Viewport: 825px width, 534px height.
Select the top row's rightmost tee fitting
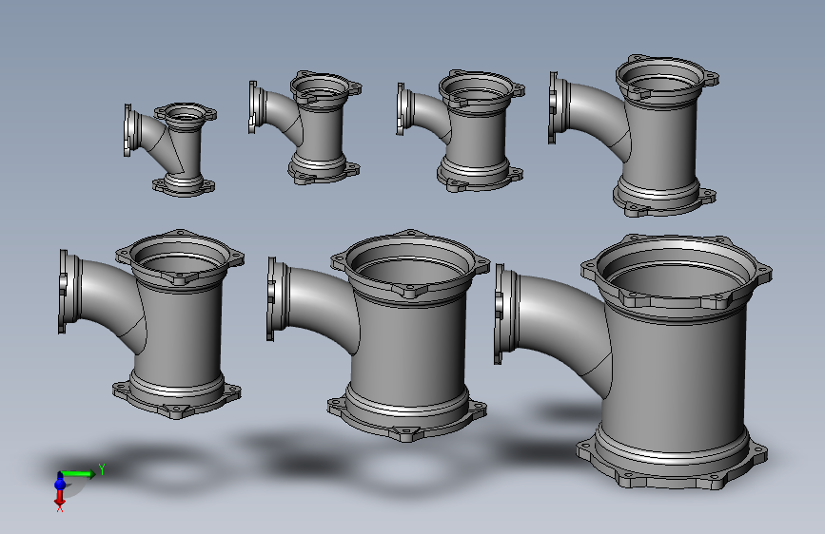pos(634,135)
